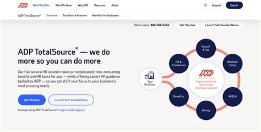Viewport: 261px width, 132px height.
Task: Click the central ADP logo in diagram
Action: [x=206, y=73]
